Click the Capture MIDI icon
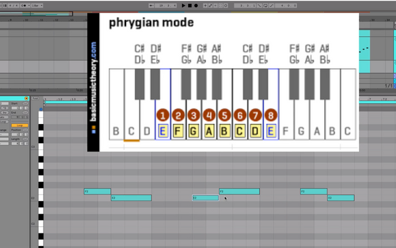Screen dimensions: 396x248 220,5
